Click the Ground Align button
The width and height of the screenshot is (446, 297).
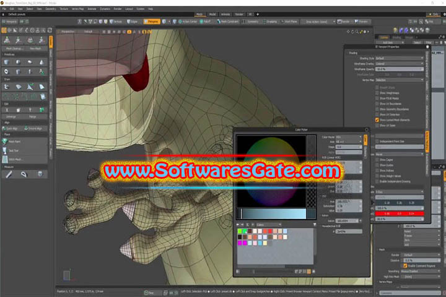click(35, 129)
